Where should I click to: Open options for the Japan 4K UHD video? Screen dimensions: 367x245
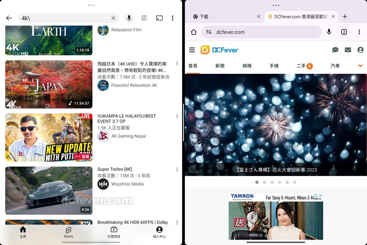point(177,63)
